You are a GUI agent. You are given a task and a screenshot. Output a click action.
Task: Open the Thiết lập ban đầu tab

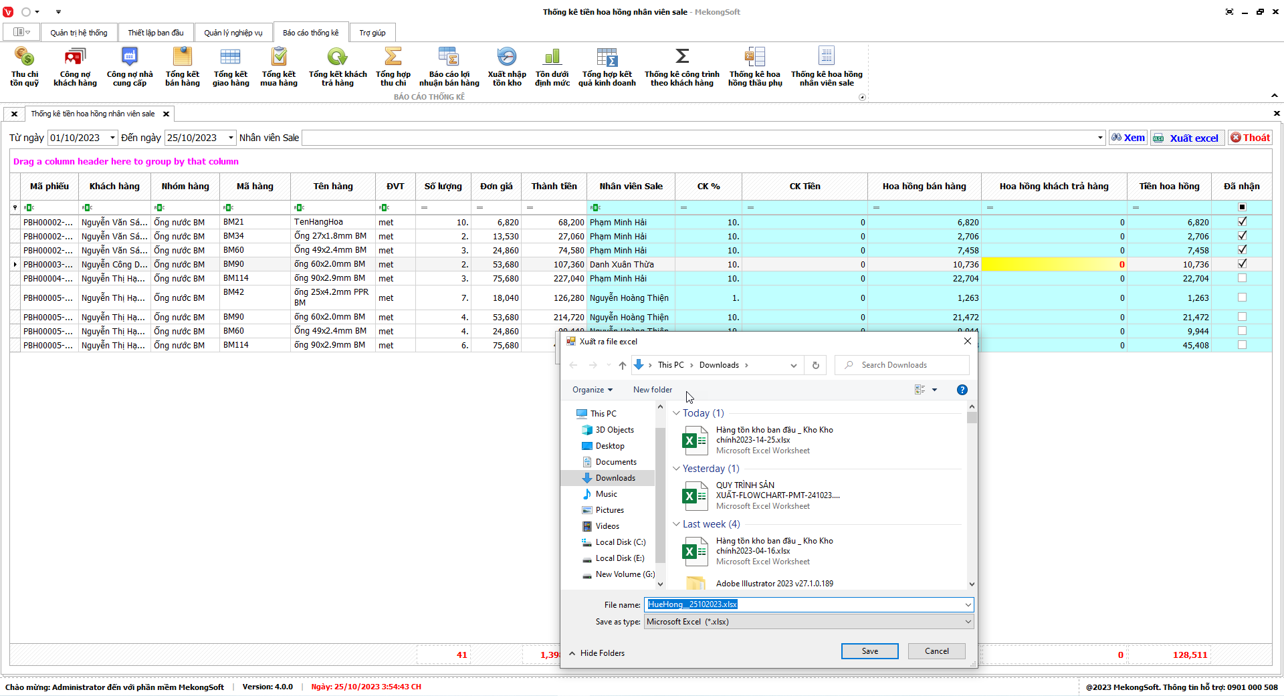click(156, 33)
